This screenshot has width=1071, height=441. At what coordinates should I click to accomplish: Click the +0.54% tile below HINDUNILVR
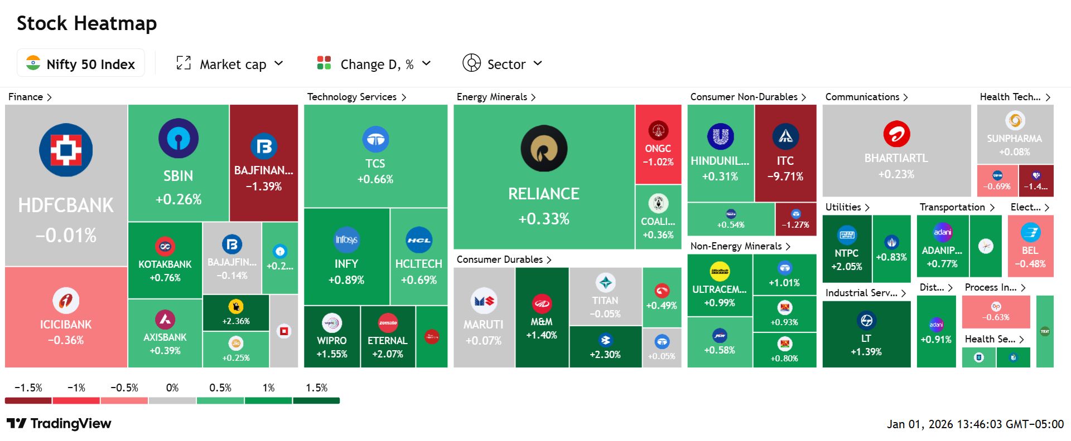pos(731,219)
